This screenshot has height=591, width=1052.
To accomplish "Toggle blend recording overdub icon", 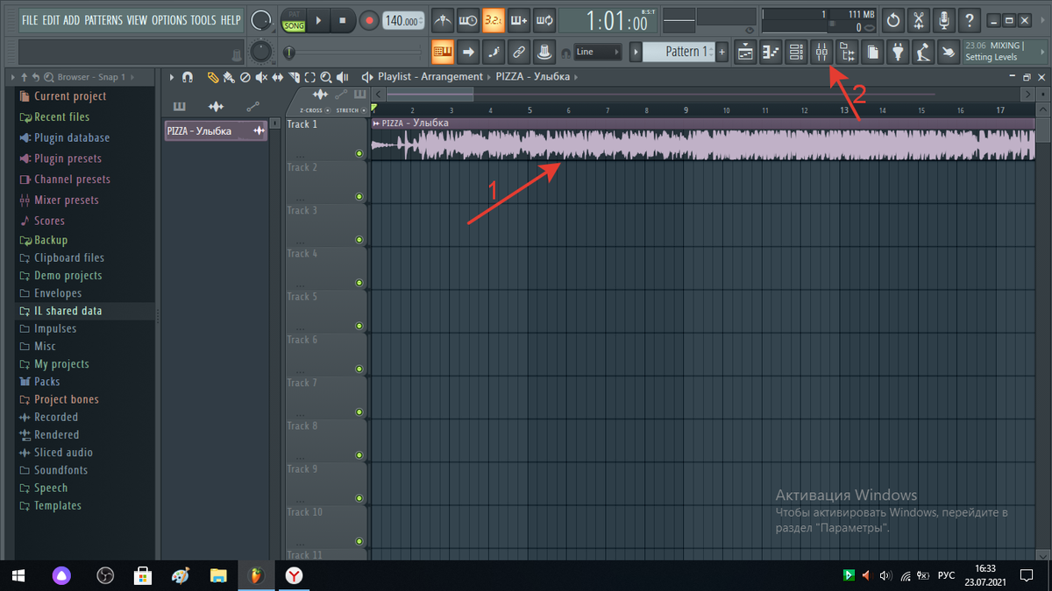I will click(x=519, y=20).
